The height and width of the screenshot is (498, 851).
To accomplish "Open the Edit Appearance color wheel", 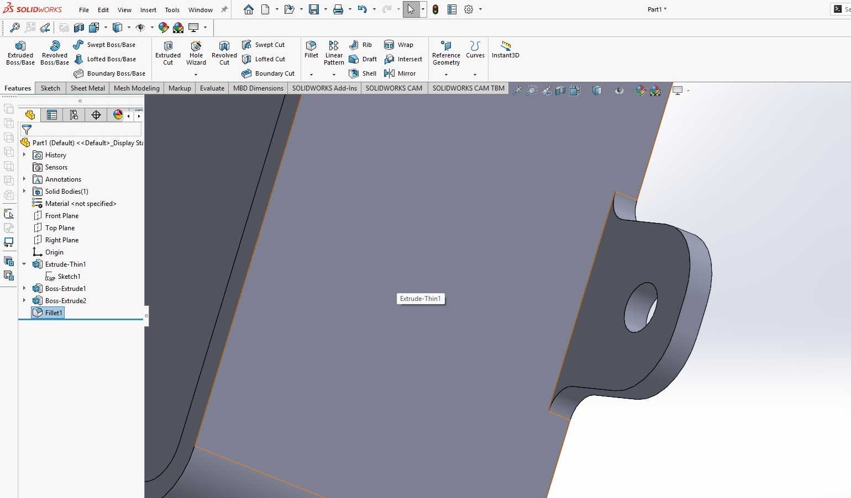I will pyautogui.click(x=163, y=27).
